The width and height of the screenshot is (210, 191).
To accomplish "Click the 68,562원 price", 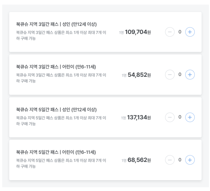I will [x=139, y=160].
